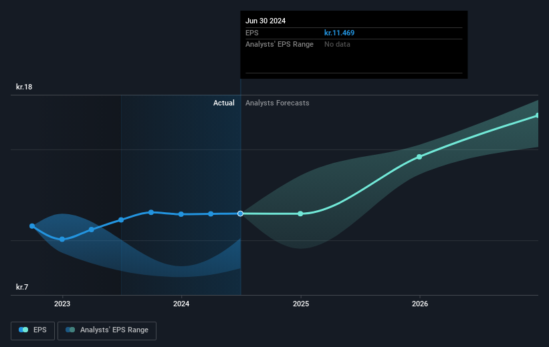The width and height of the screenshot is (549, 347).
Task: Click the Analysts Forecasts section label
Action: click(x=278, y=103)
